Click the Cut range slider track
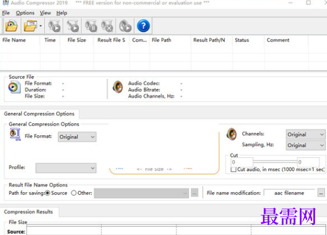This screenshot has width=327, height=235. pyautogui.click(x=275, y=161)
